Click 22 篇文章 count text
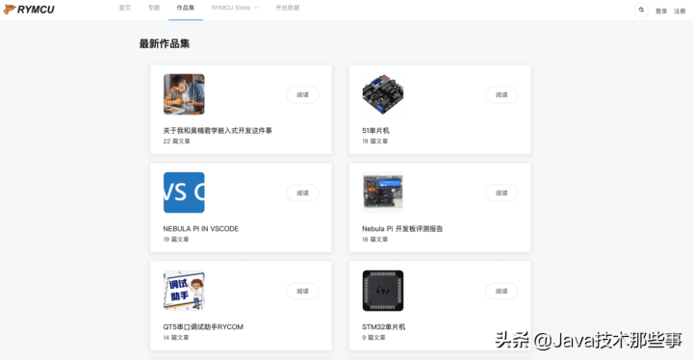 click(x=176, y=141)
